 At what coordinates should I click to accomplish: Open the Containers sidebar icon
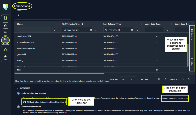(x=5, y=26)
